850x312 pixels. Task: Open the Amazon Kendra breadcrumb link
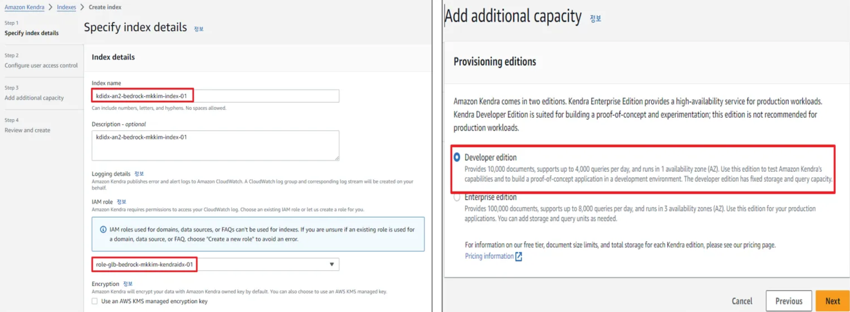pos(24,7)
